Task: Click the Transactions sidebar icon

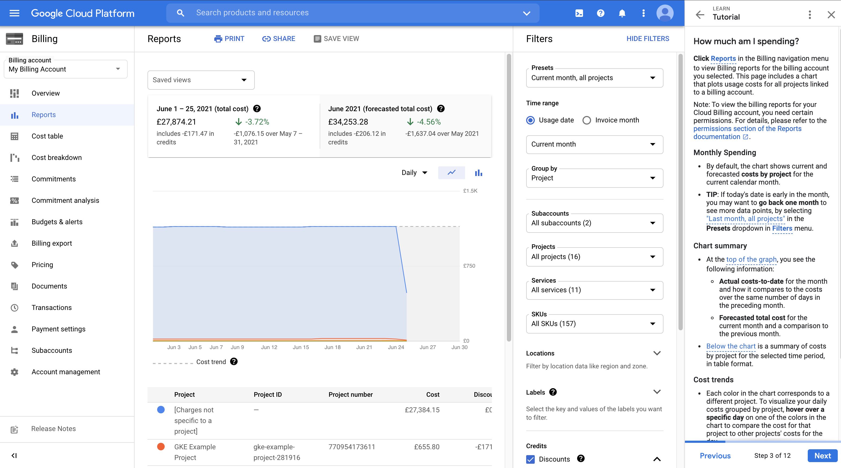Action: pos(14,307)
